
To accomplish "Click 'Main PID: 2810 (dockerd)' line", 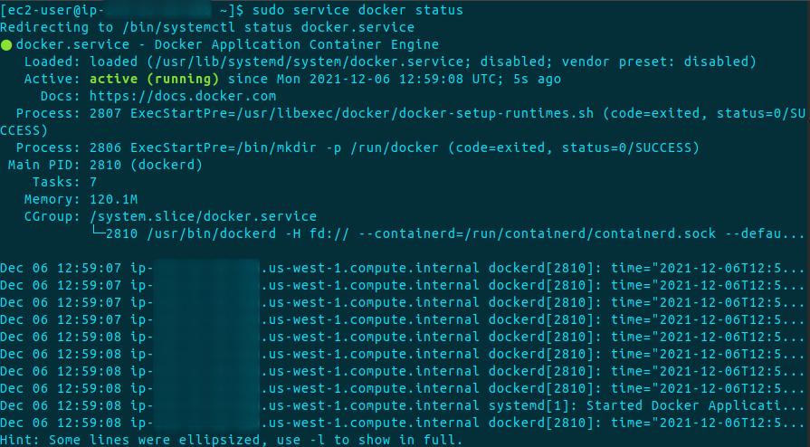I will click(x=105, y=166).
